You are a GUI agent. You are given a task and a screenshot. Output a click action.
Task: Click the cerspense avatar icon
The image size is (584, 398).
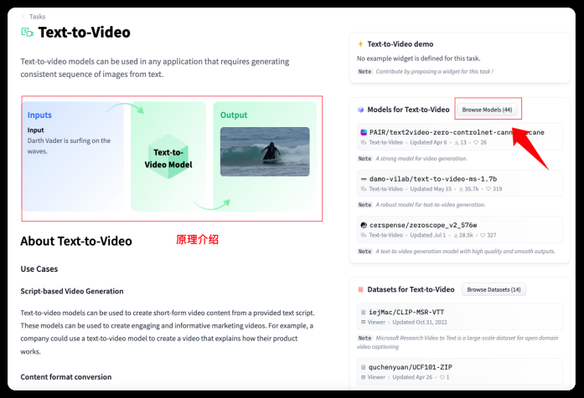(x=364, y=225)
